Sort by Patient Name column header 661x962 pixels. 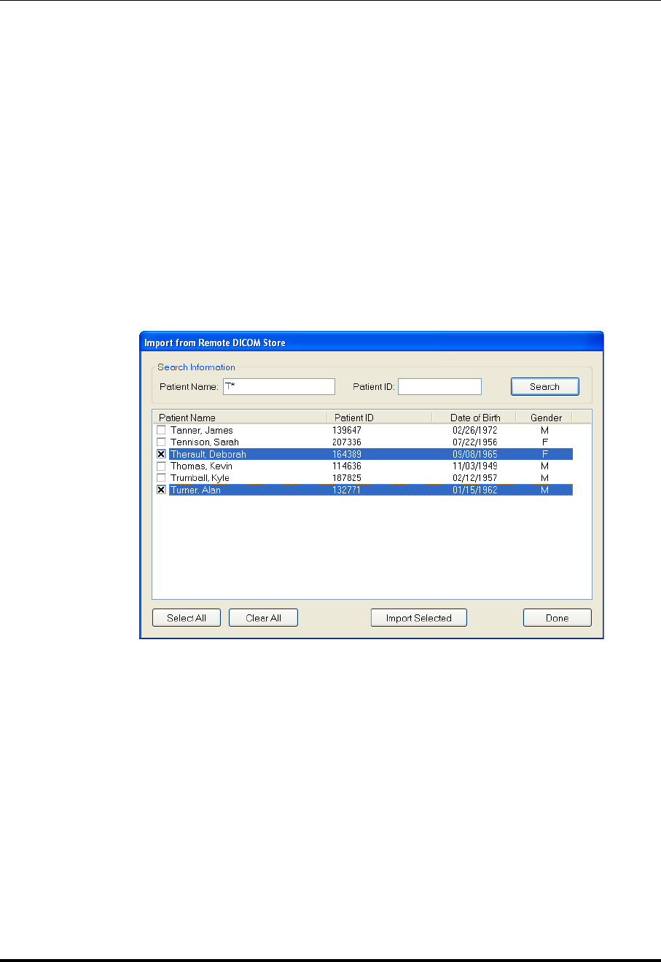pyautogui.click(x=240, y=418)
